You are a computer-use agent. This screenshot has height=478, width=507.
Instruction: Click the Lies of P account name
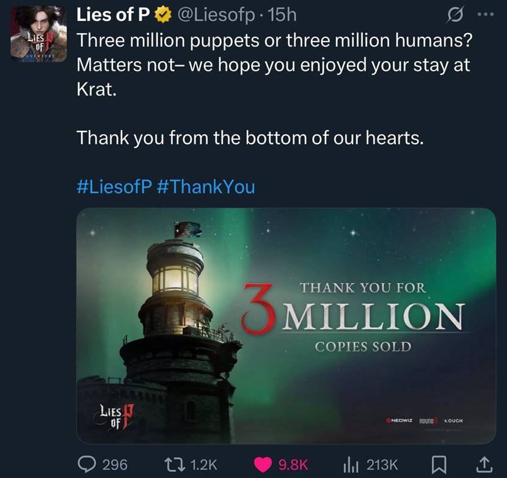(x=113, y=15)
